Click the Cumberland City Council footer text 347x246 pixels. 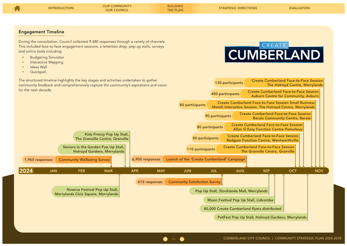(247, 238)
